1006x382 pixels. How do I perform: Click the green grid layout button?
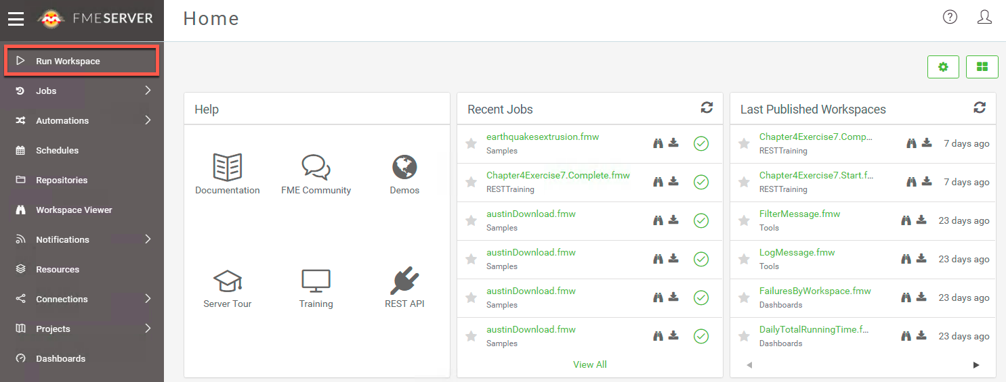coord(982,67)
